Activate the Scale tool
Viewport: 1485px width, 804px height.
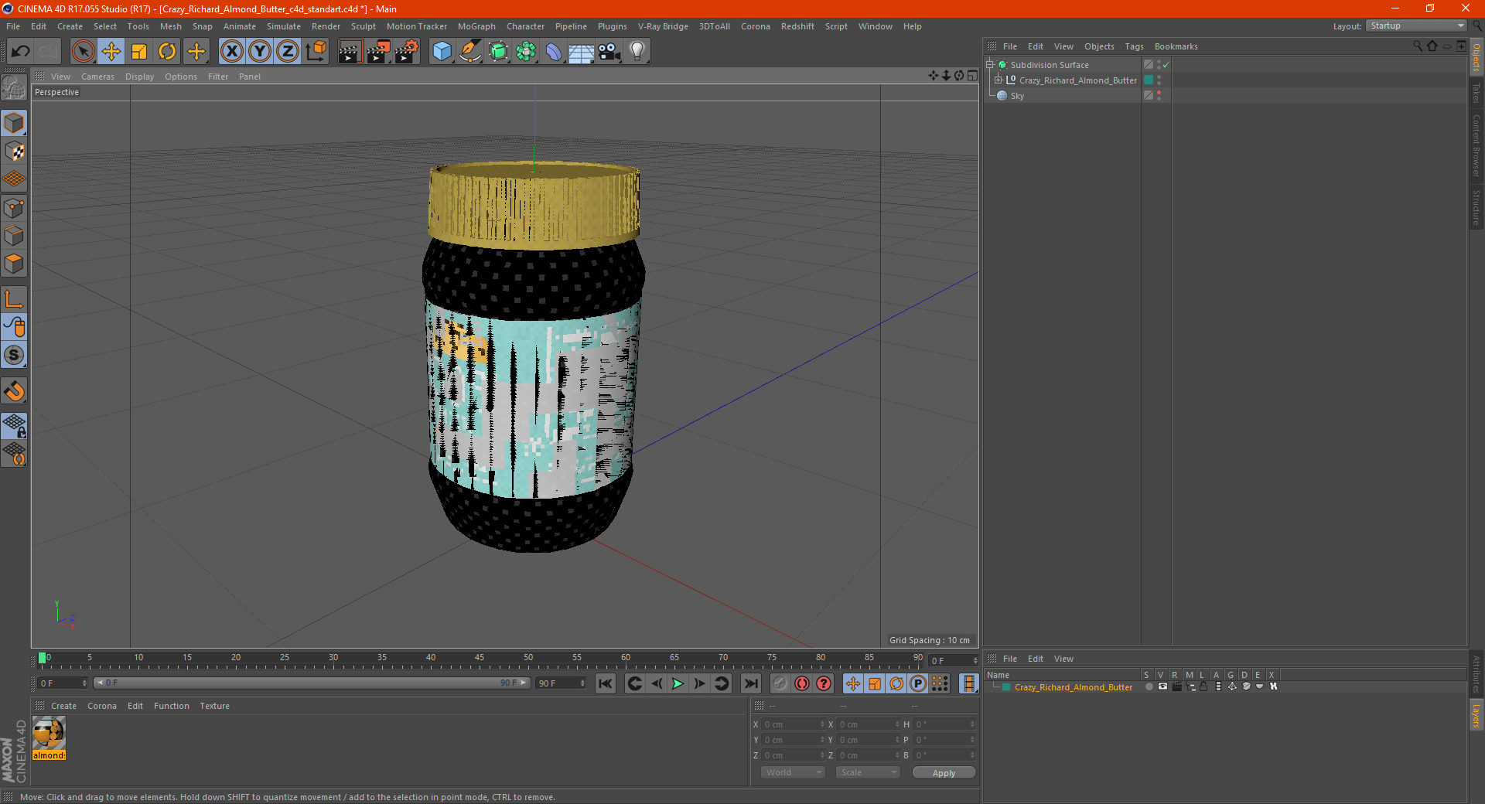[139, 52]
